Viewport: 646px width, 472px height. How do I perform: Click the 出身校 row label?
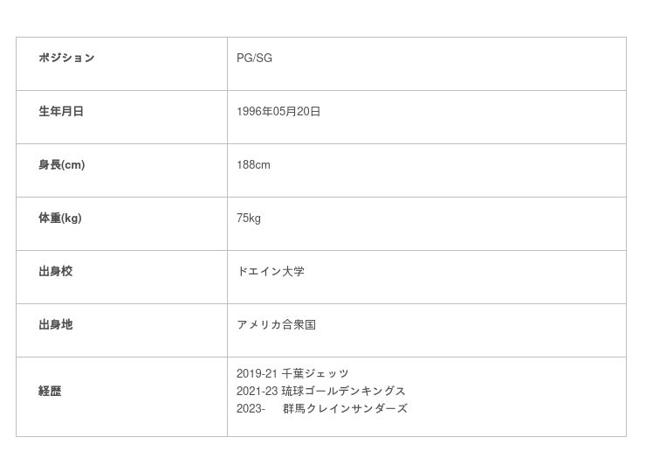click(x=55, y=272)
